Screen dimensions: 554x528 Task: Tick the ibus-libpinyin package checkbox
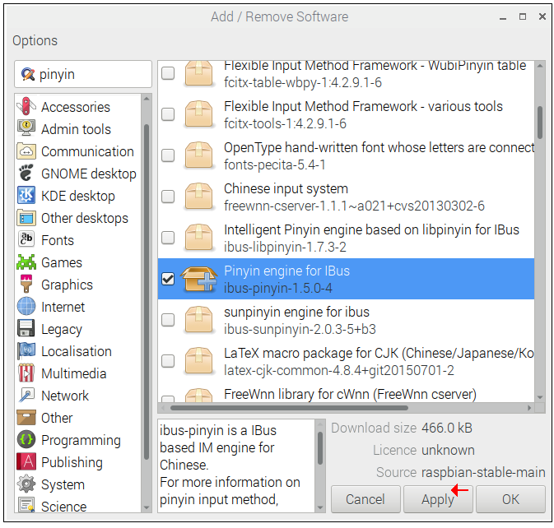pyautogui.click(x=168, y=238)
